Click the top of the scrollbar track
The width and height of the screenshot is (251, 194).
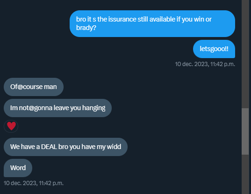(245, 2)
